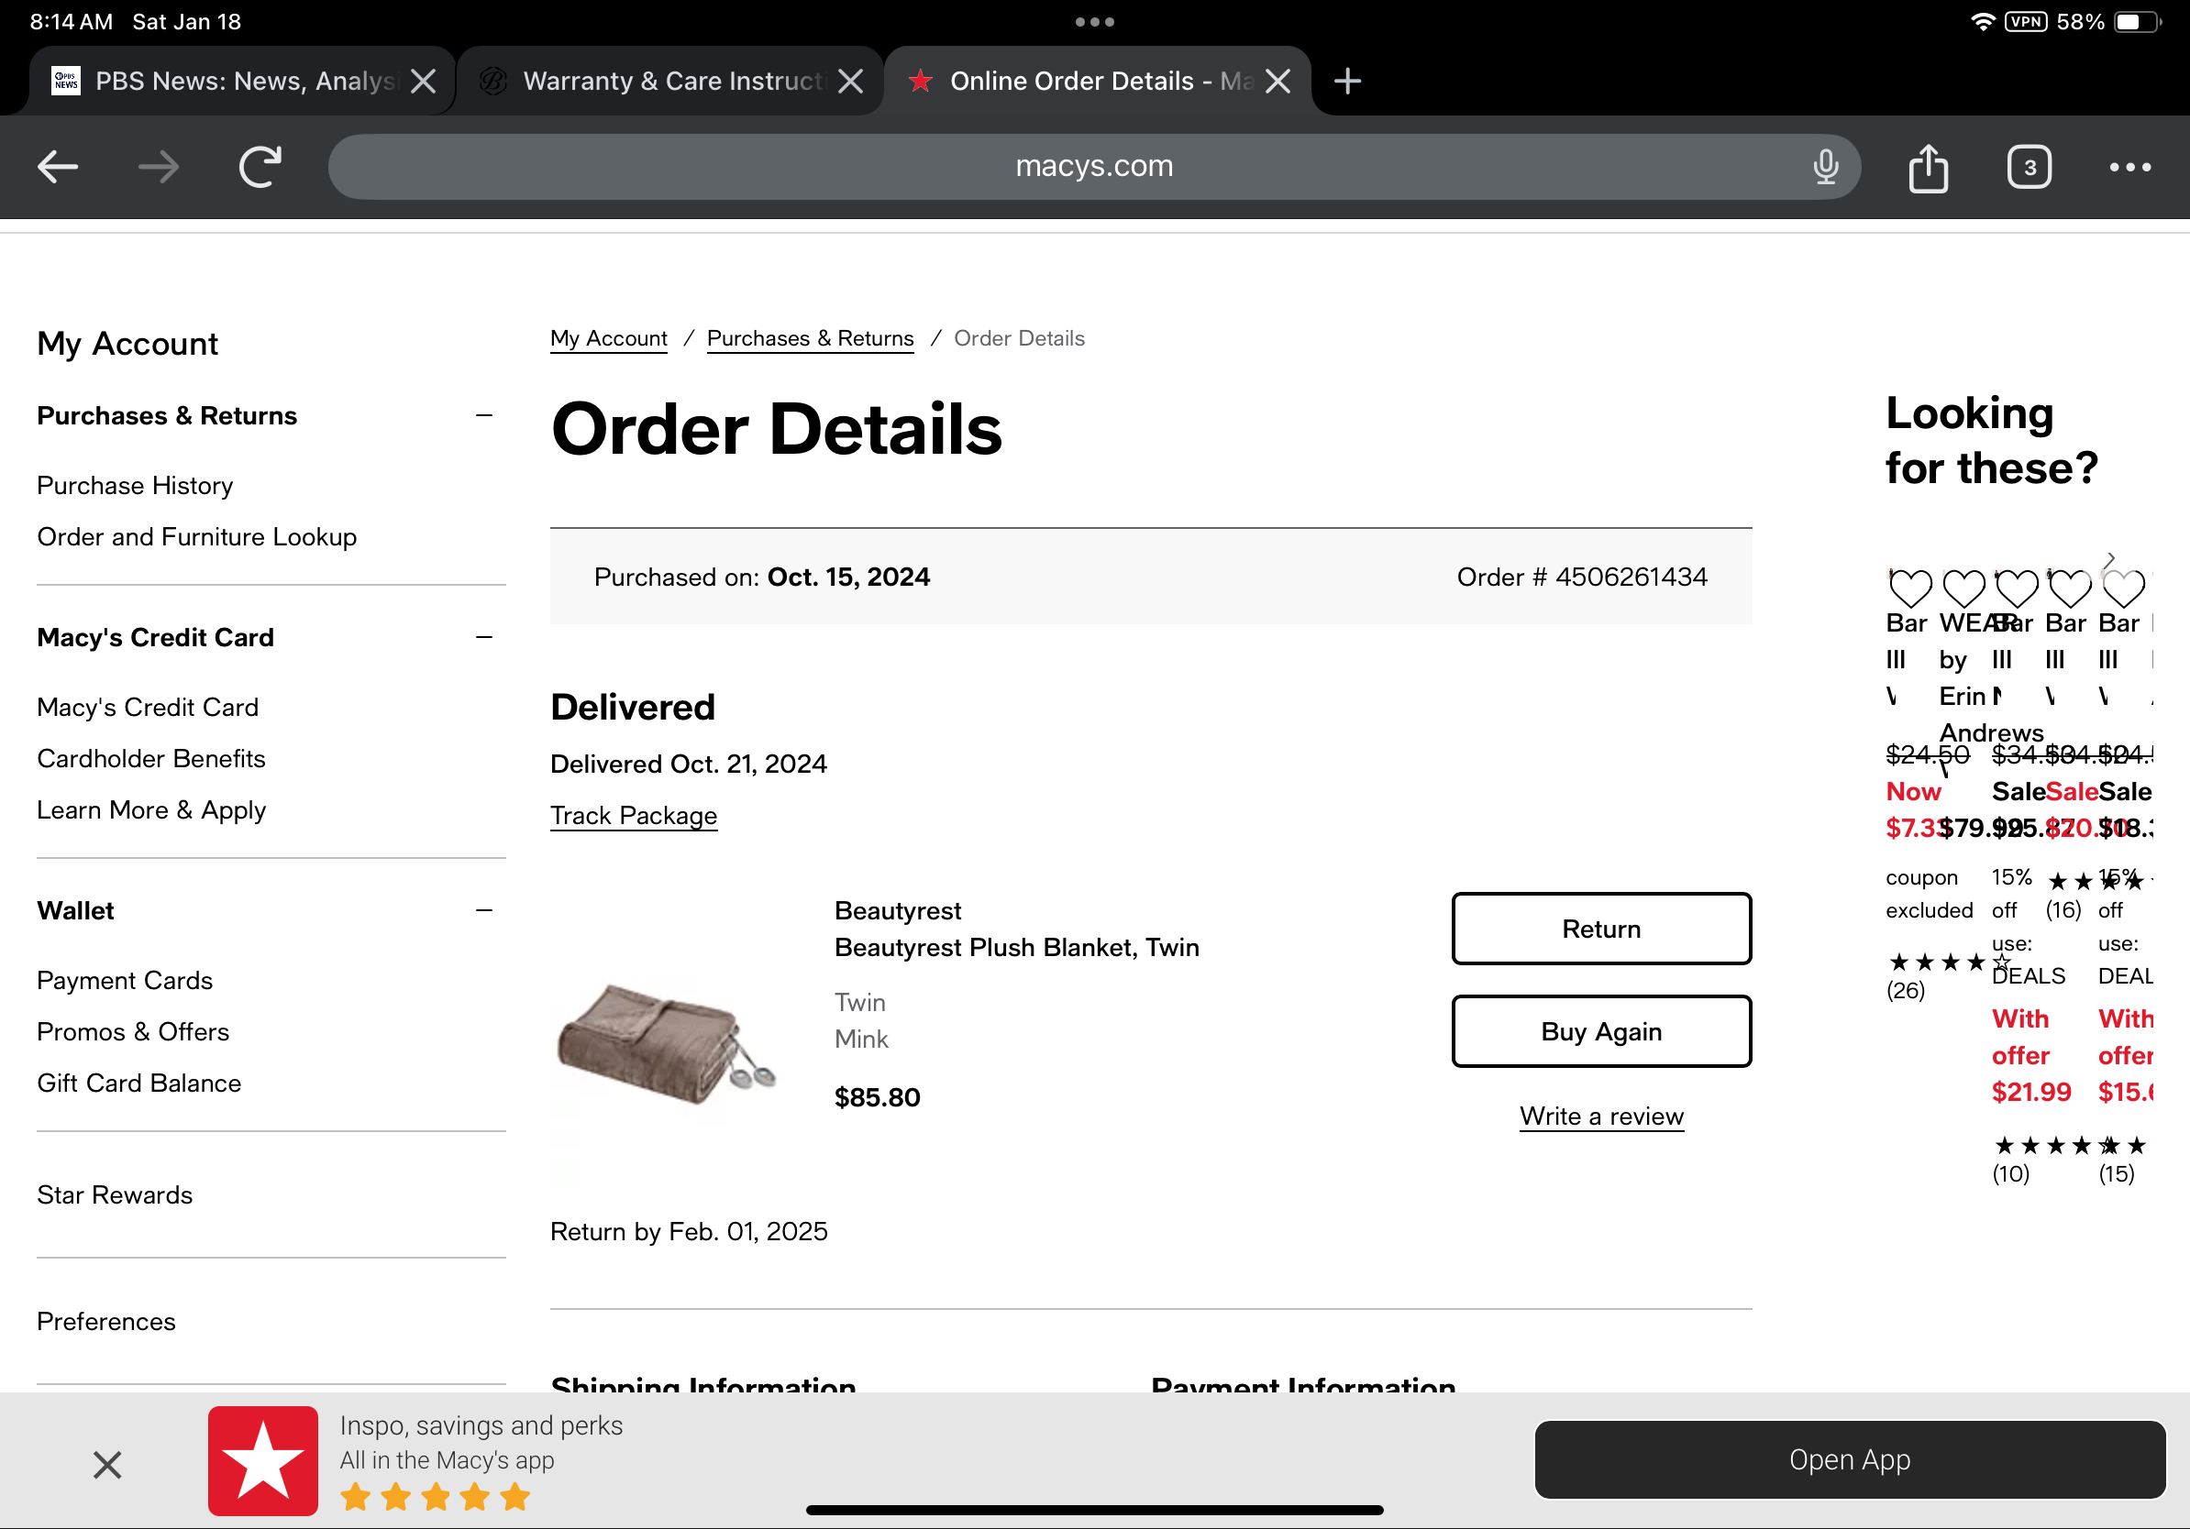This screenshot has height=1529, width=2190.
Task: Favorite the first Bar III product heart
Action: click(x=1909, y=588)
